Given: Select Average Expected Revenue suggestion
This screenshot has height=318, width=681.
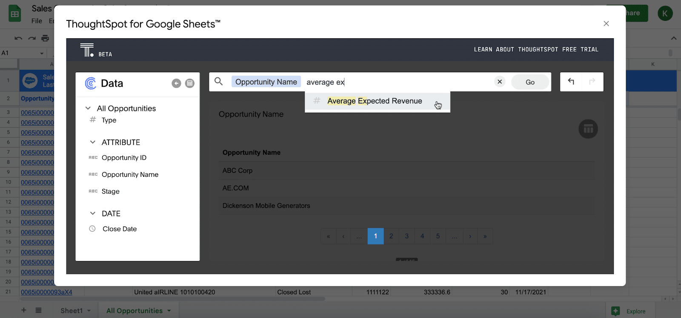Looking at the screenshot, I should point(377,101).
